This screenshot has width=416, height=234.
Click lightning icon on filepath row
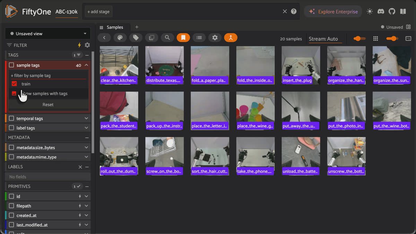pyautogui.click(x=80, y=206)
